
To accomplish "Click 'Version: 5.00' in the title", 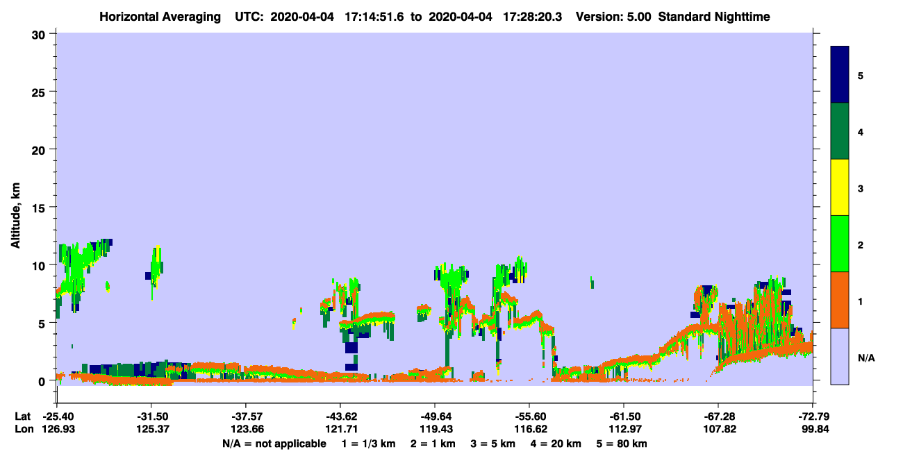I will point(613,17).
